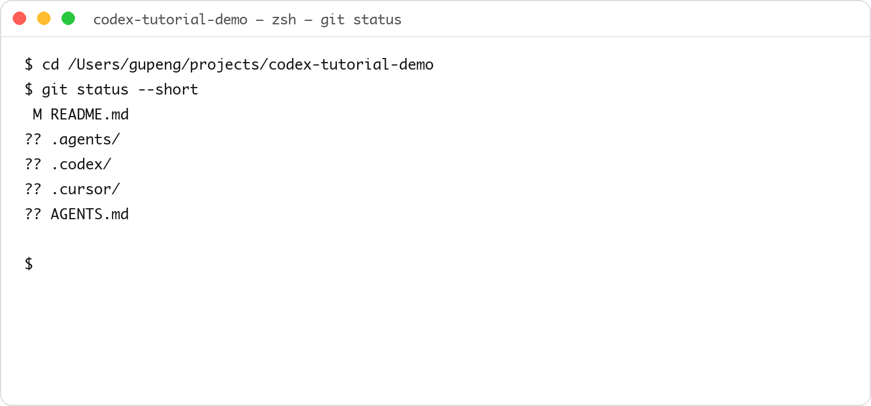Click the yellow minimize window button
This screenshot has width=871, height=406.
[44, 19]
